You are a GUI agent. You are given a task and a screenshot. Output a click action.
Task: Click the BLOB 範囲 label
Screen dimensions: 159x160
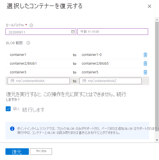point(14,43)
